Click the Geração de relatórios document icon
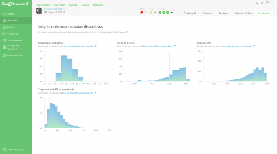 tap(4, 47)
